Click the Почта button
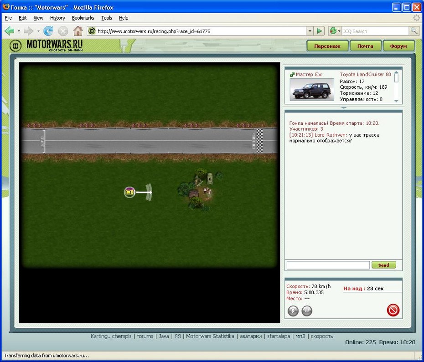The image size is (424, 362). click(365, 46)
